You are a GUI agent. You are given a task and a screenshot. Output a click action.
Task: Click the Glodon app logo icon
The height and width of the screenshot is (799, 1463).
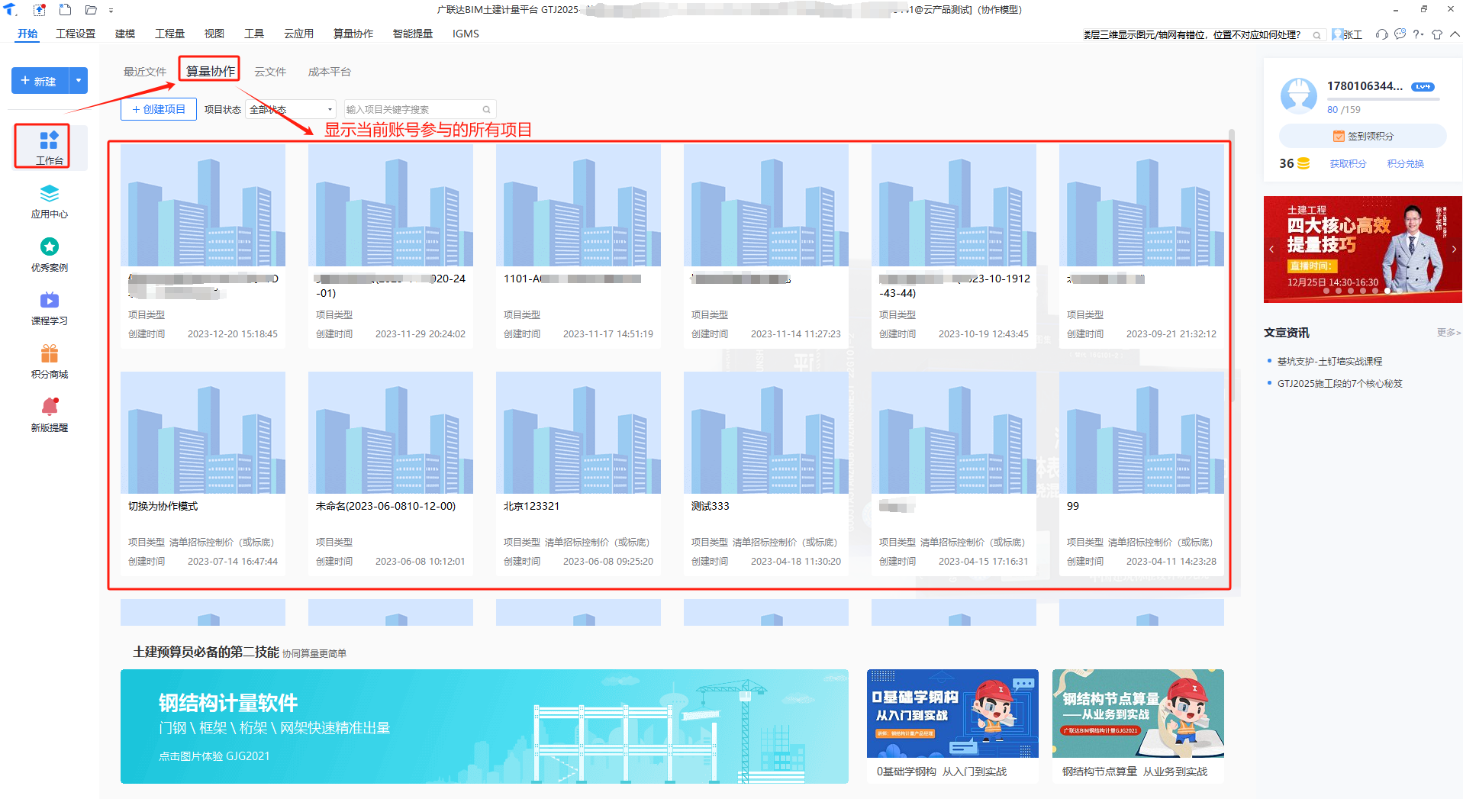click(10, 10)
